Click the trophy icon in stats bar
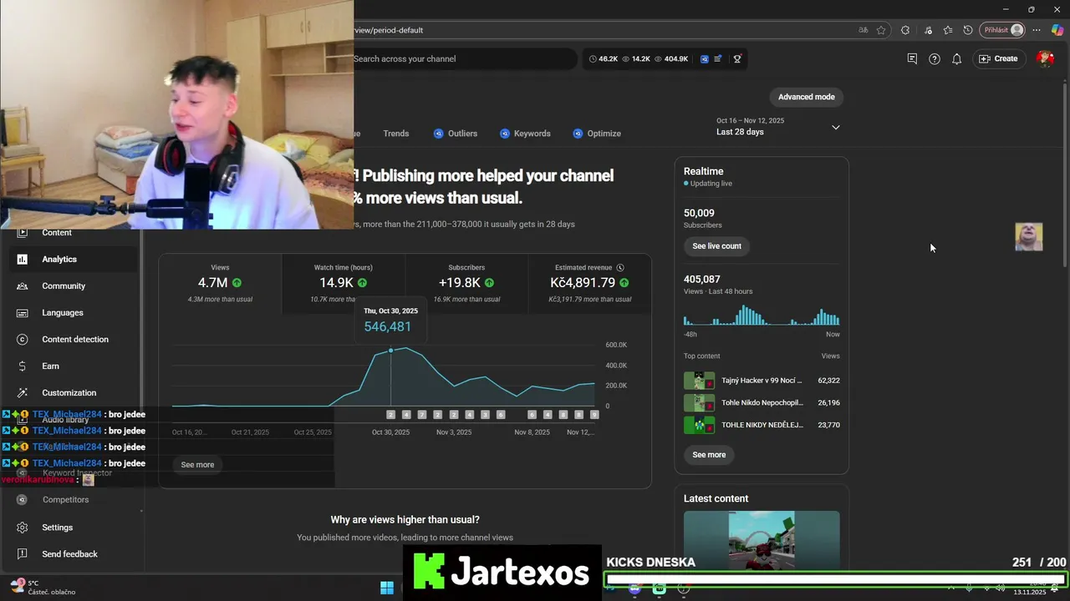 [x=736, y=59]
